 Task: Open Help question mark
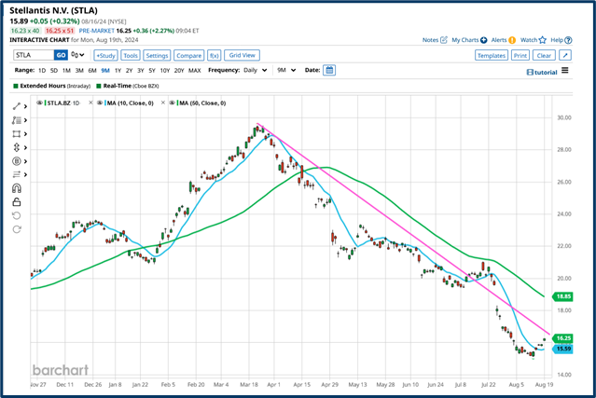[x=561, y=40]
